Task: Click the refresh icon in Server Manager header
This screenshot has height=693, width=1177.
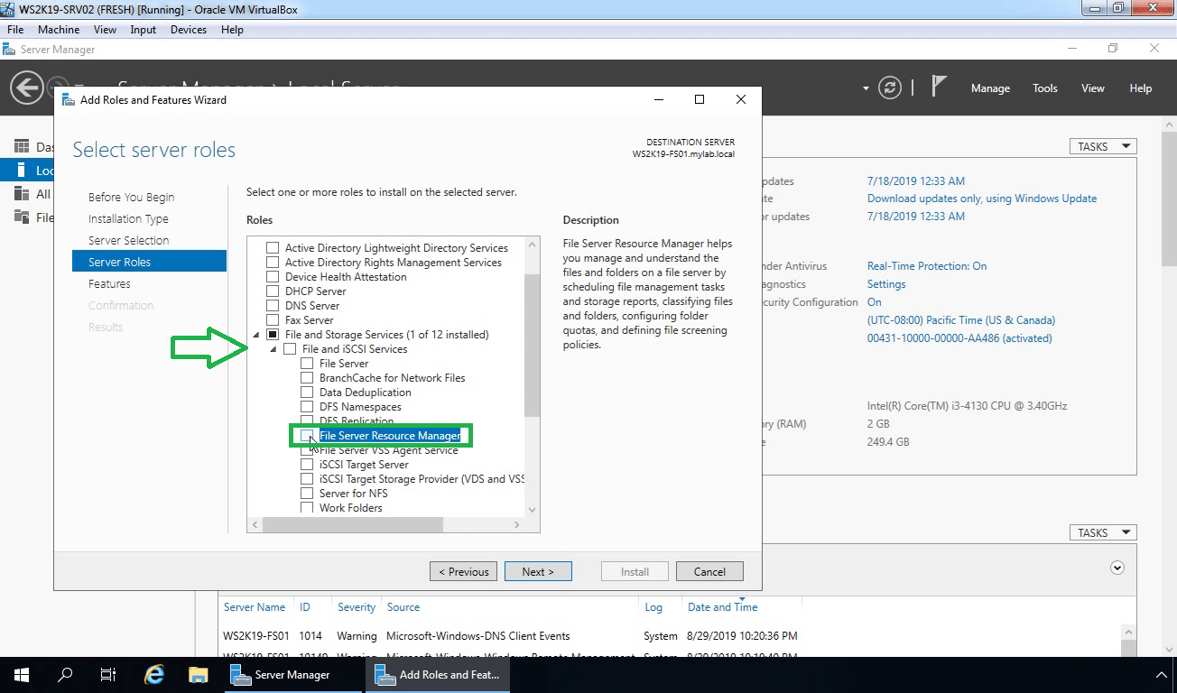Action: [x=890, y=88]
